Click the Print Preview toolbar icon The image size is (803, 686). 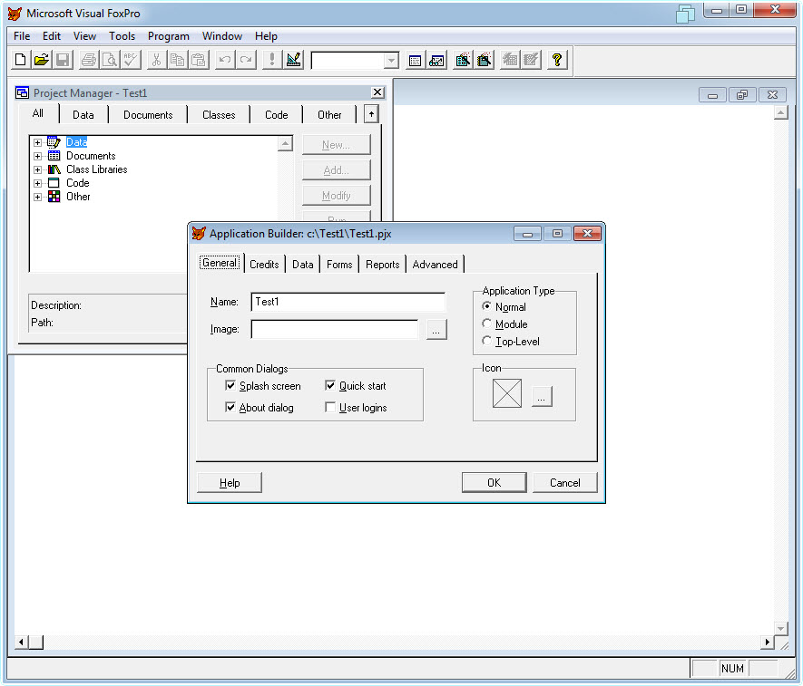(x=110, y=60)
